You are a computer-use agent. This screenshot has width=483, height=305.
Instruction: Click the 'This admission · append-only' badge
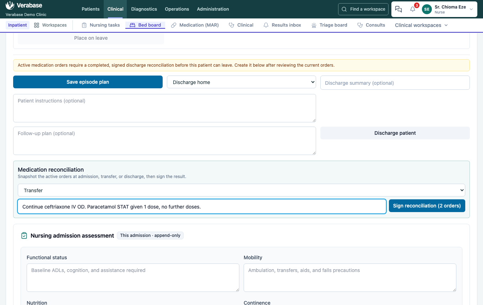click(x=150, y=235)
